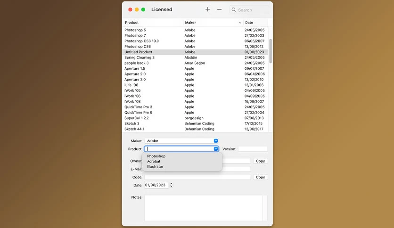
Task: Remove selected license with minus icon
Action: (x=219, y=9)
